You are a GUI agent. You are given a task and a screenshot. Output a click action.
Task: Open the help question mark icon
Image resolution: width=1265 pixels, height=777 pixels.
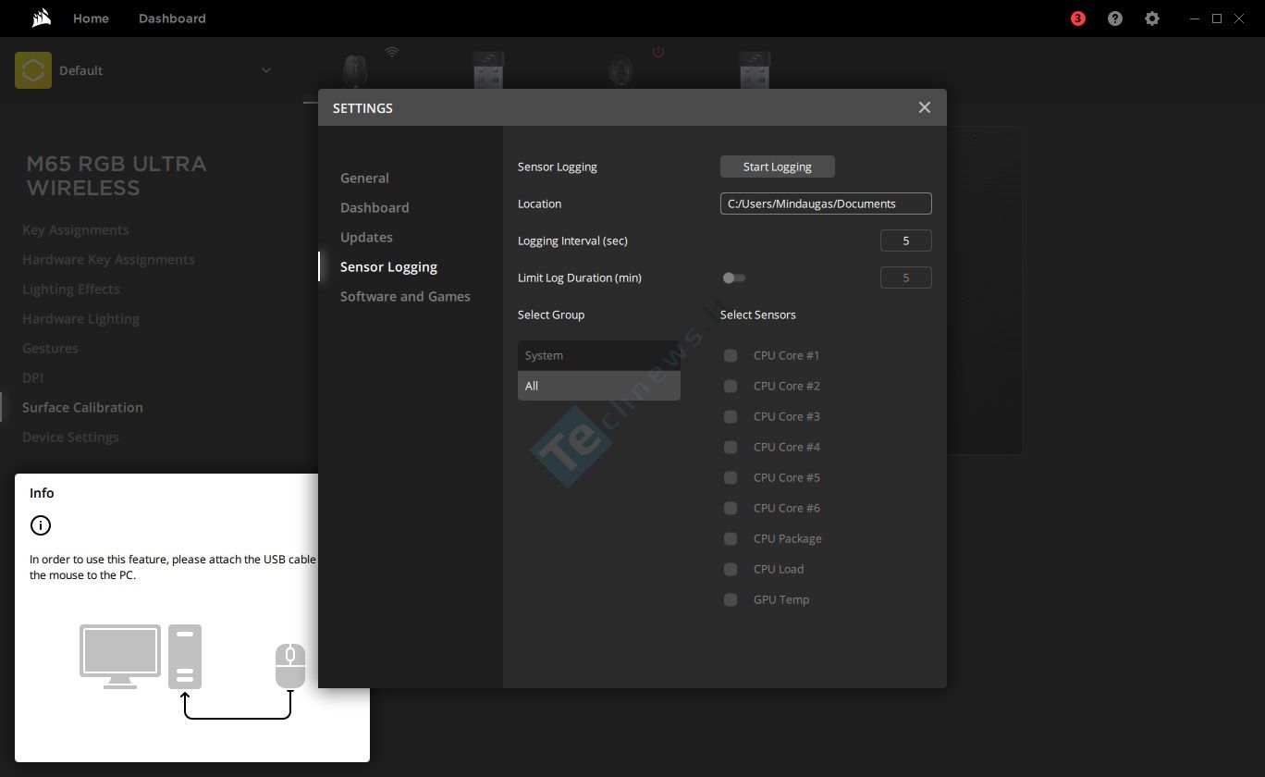click(x=1115, y=18)
